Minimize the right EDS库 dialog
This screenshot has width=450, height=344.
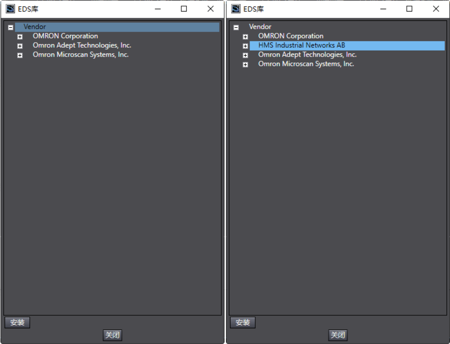[x=383, y=9]
